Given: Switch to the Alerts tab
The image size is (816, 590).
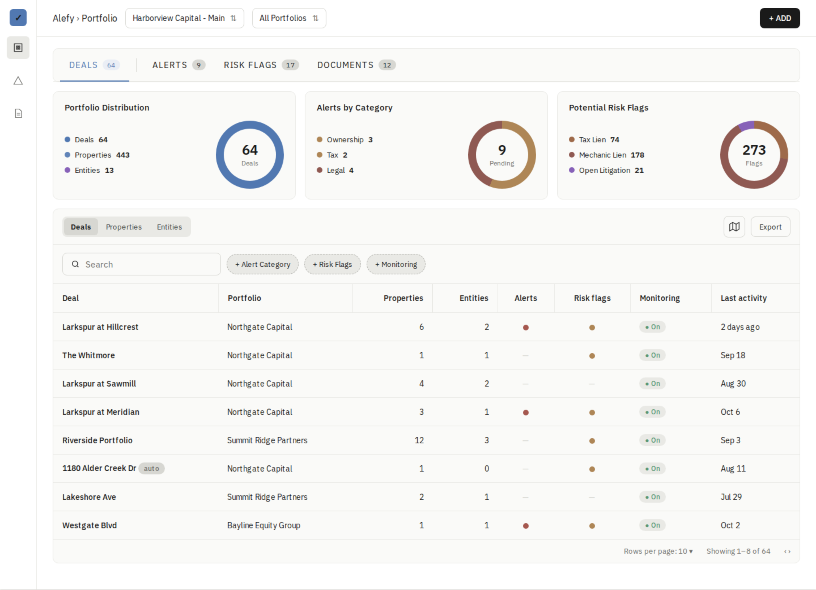Looking at the screenshot, I should [178, 65].
